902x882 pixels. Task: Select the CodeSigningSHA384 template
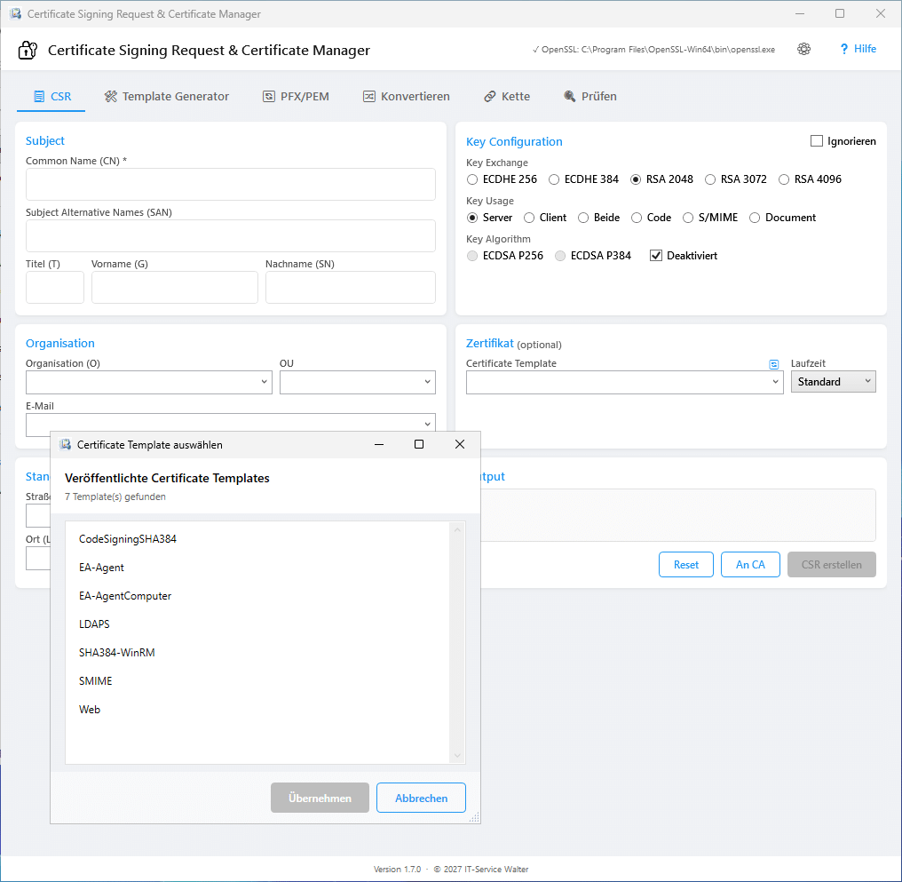(257, 539)
